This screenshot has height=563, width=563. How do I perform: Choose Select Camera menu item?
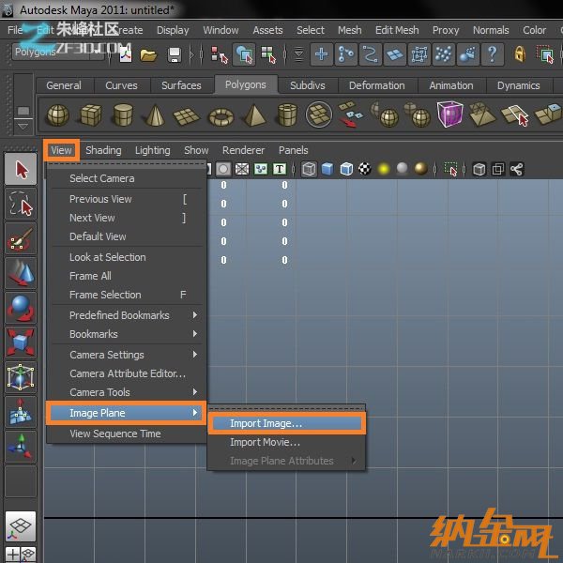tap(127, 178)
